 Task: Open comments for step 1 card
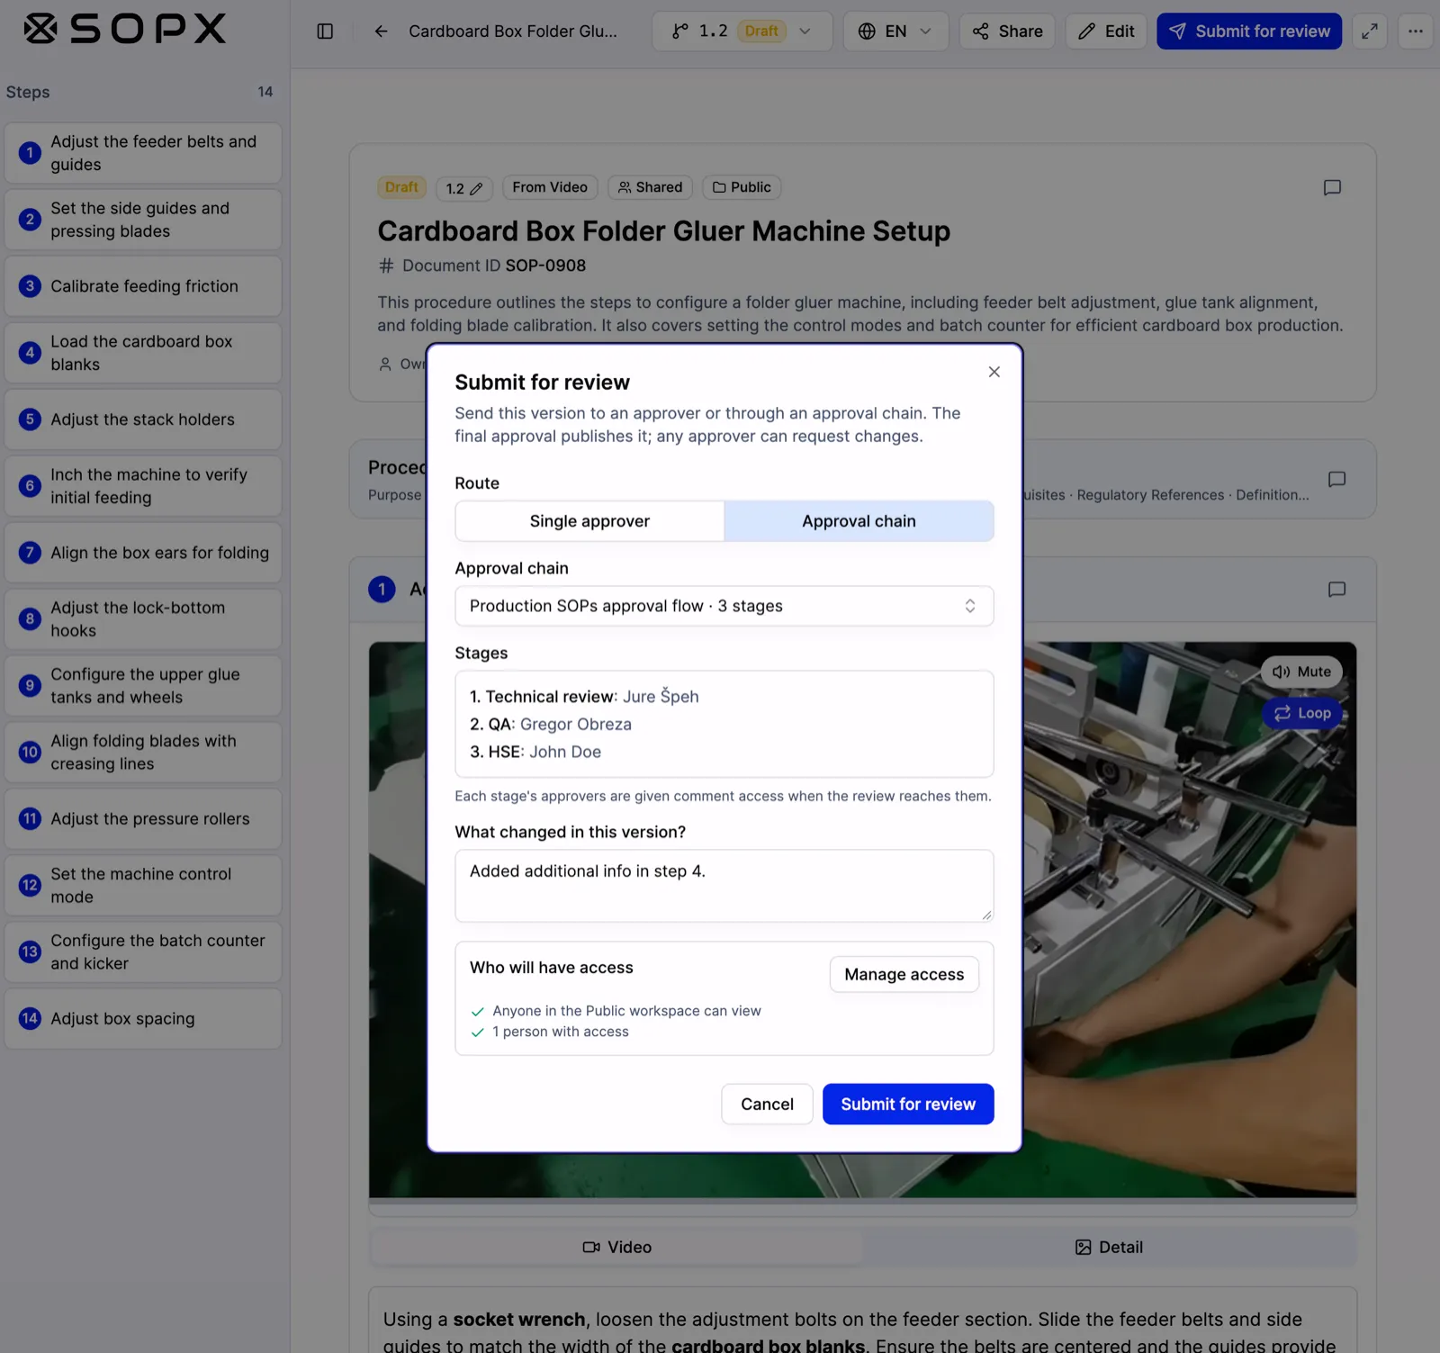point(1336,590)
